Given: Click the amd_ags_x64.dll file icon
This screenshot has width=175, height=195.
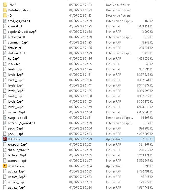Looking at the screenshot, I should pos(5,21).
